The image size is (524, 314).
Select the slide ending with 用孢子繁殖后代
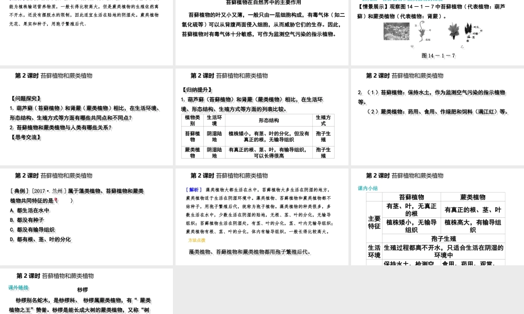point(86,32)
